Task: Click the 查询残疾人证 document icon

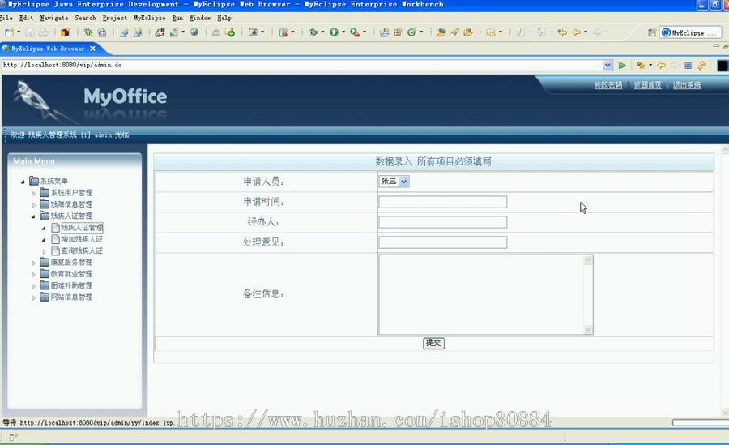Action: point(56,250)
